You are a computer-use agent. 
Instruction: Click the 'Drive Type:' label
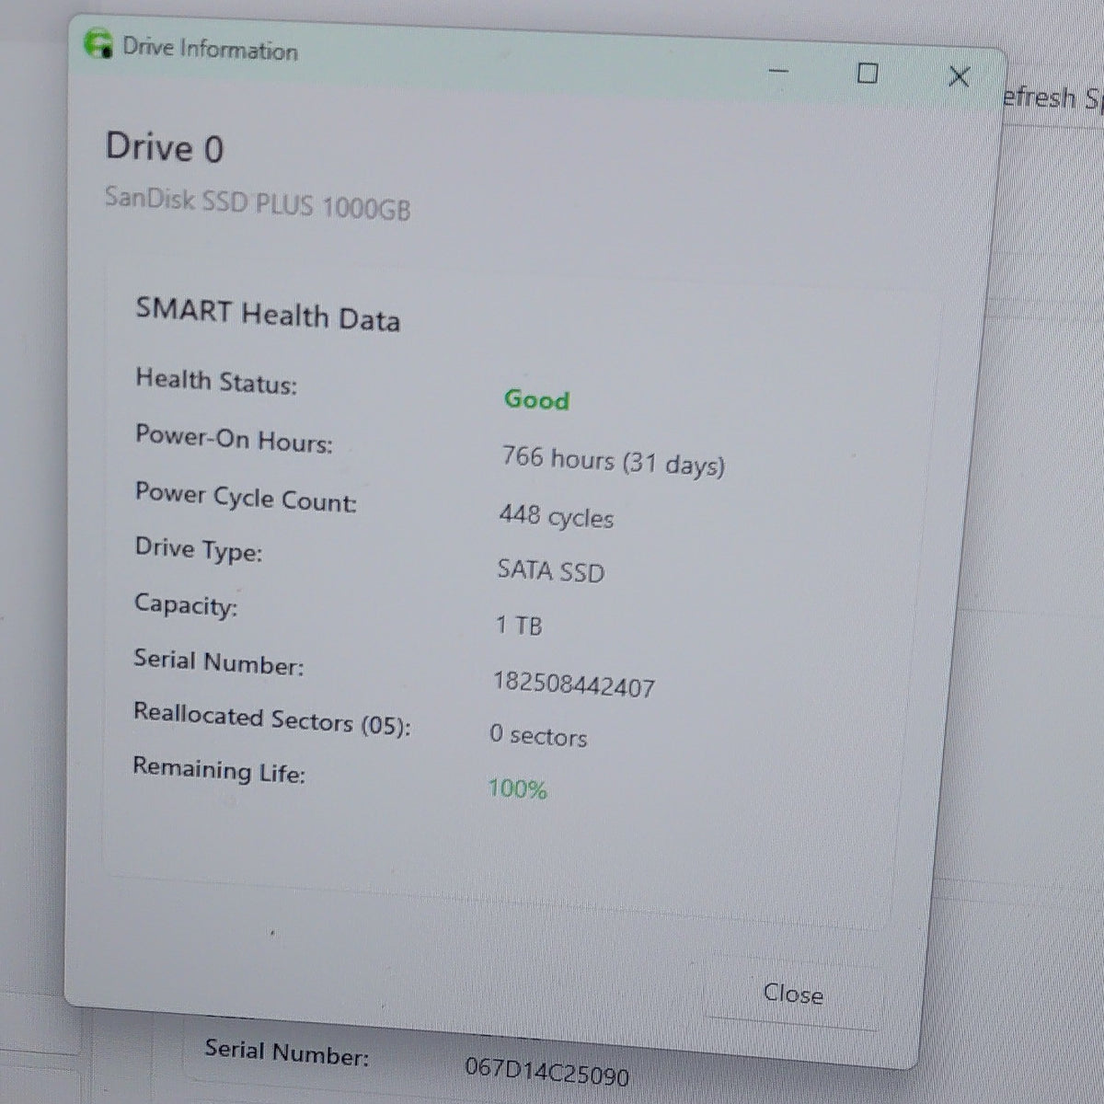coord(199,549)
